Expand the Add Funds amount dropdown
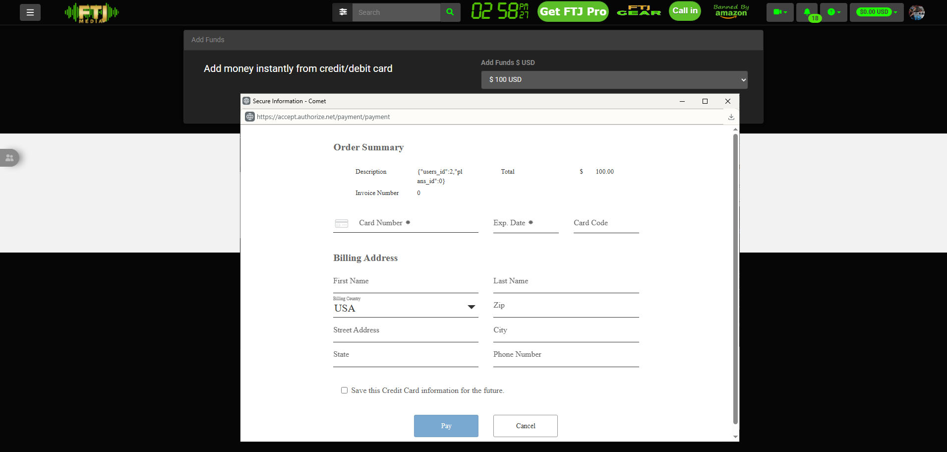Image resolution: width=947 pixels, height=452 pixels. click(x=614, y=80)
